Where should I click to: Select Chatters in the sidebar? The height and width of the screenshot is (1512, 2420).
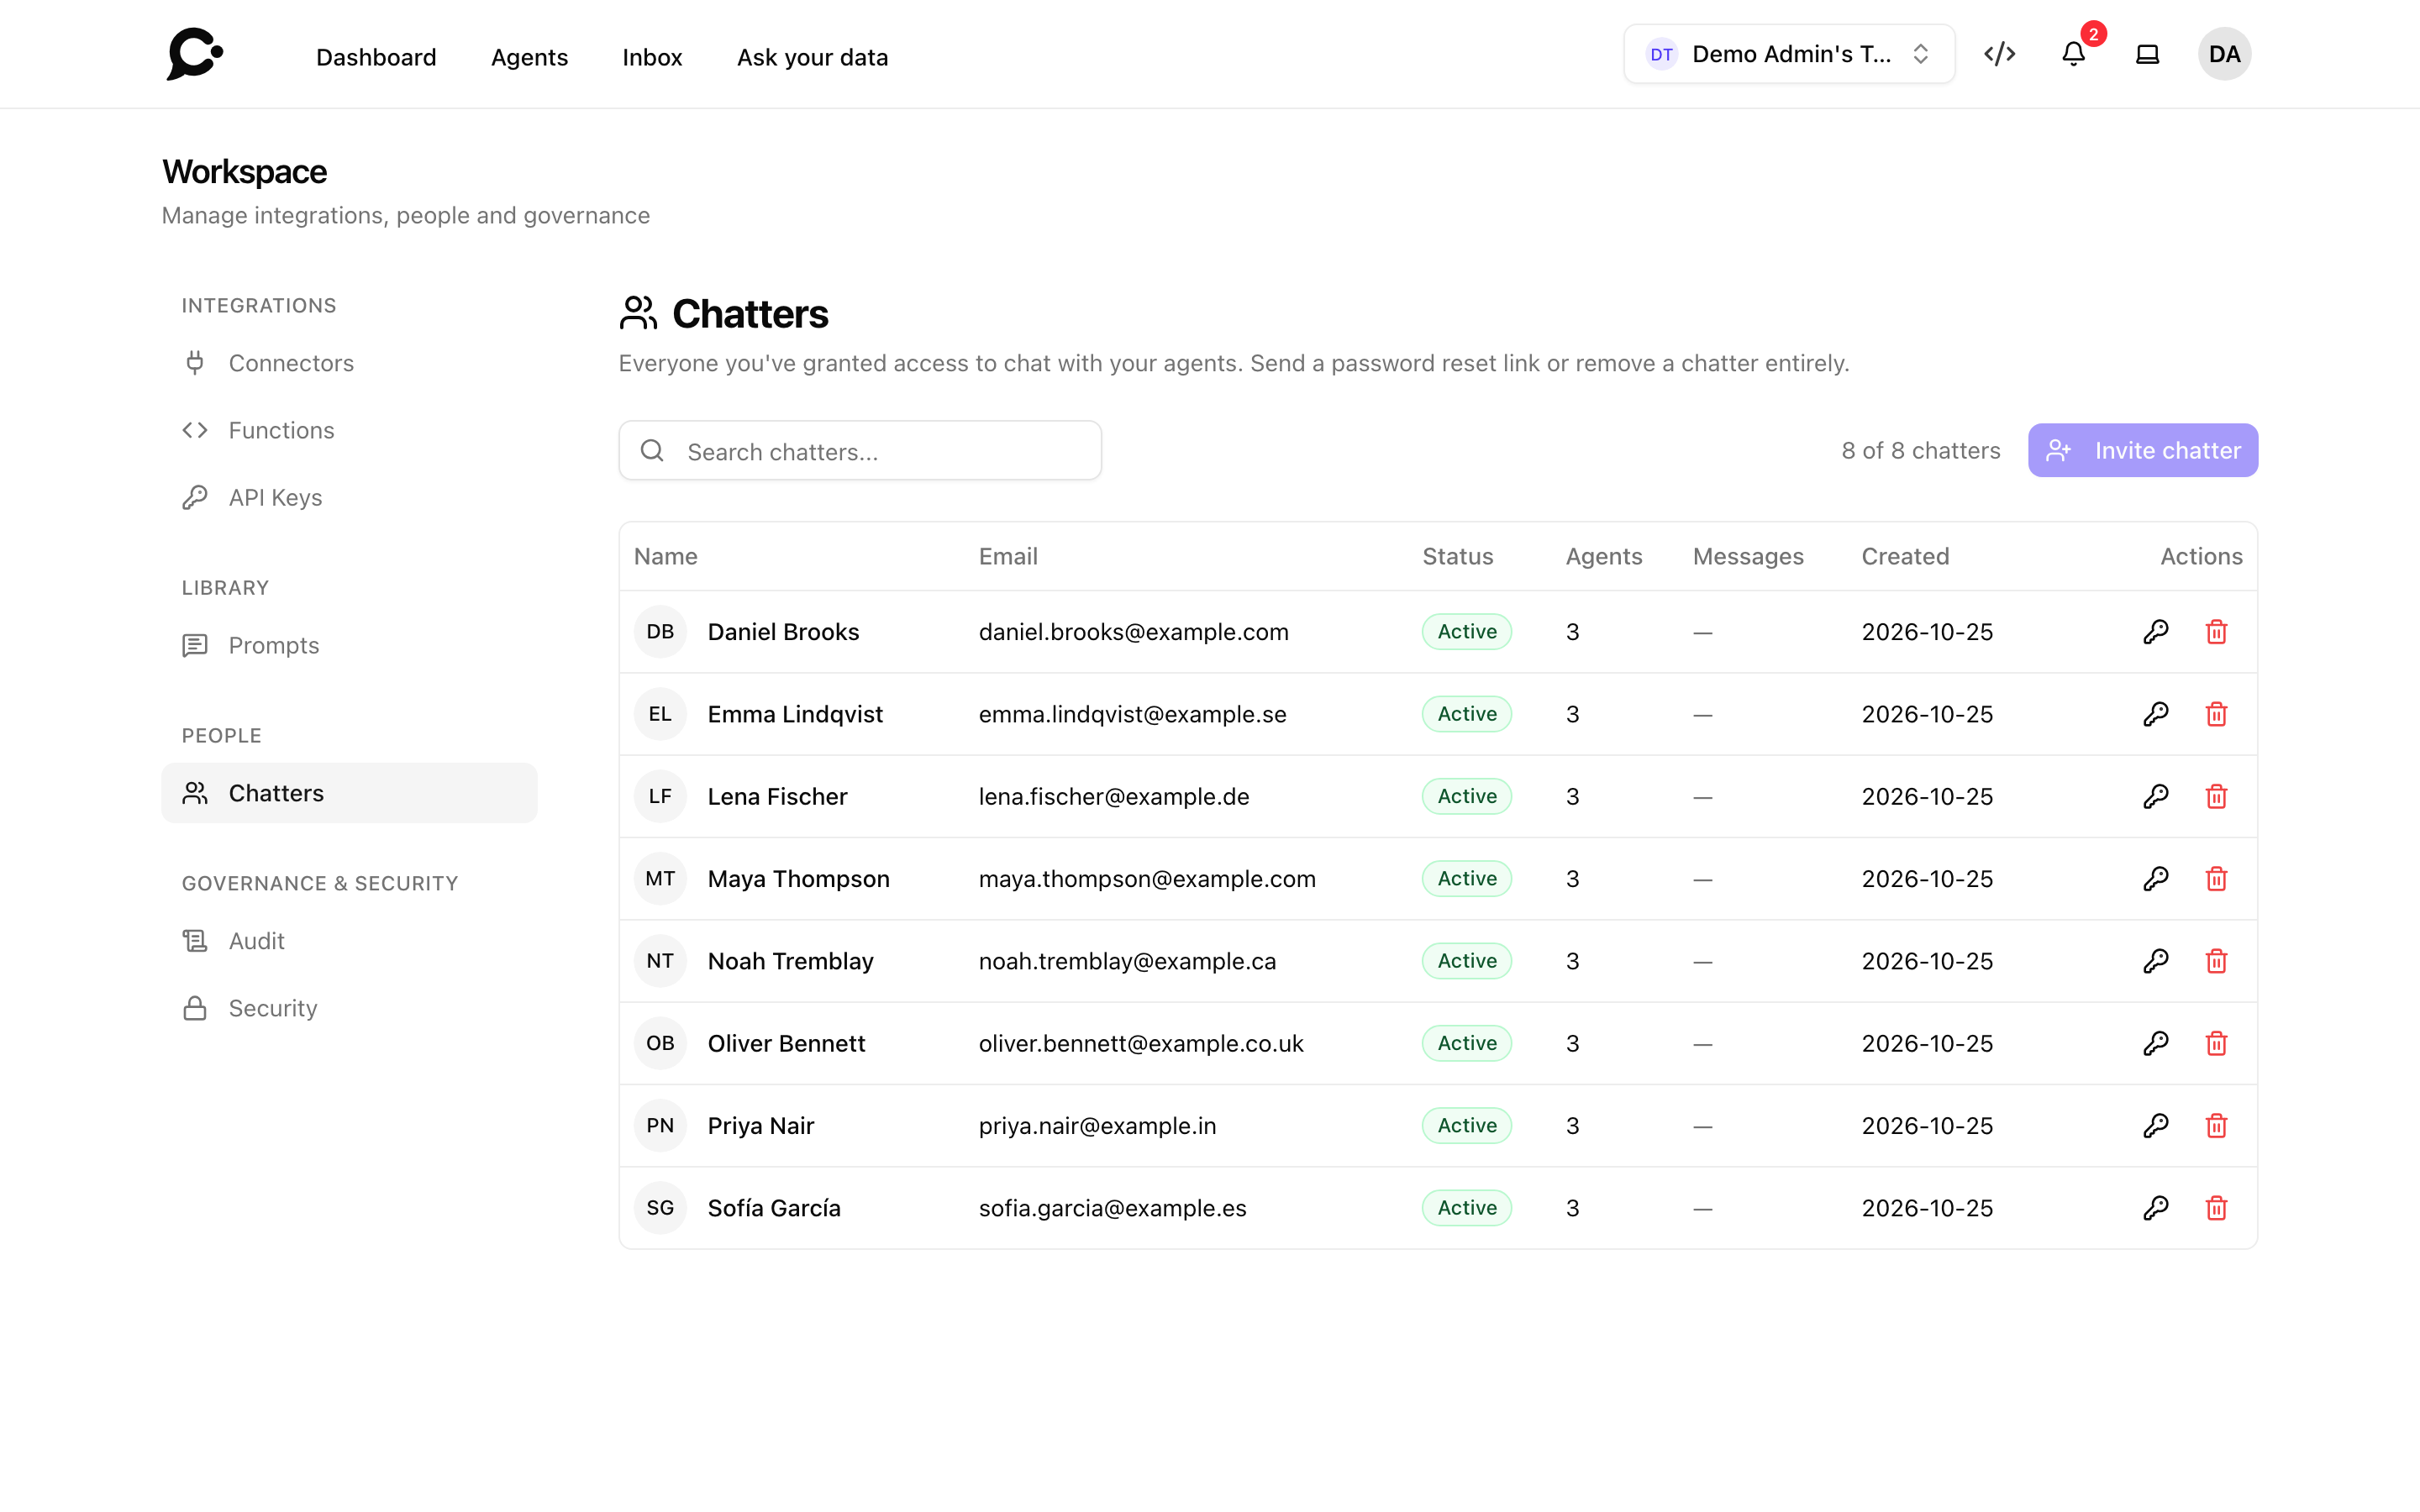[349, 793]
